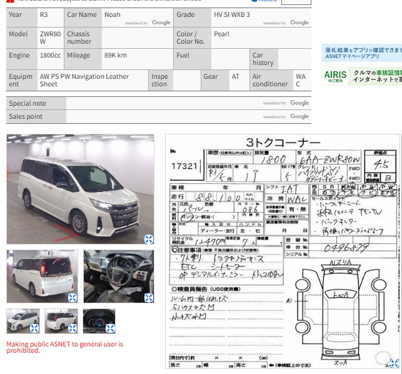402x374 pixels.
Task: Open the AIRIS vehicle inspection banner
Action: point(362,76)
